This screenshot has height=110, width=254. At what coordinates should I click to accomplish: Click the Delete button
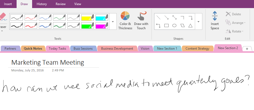[233, 14]
